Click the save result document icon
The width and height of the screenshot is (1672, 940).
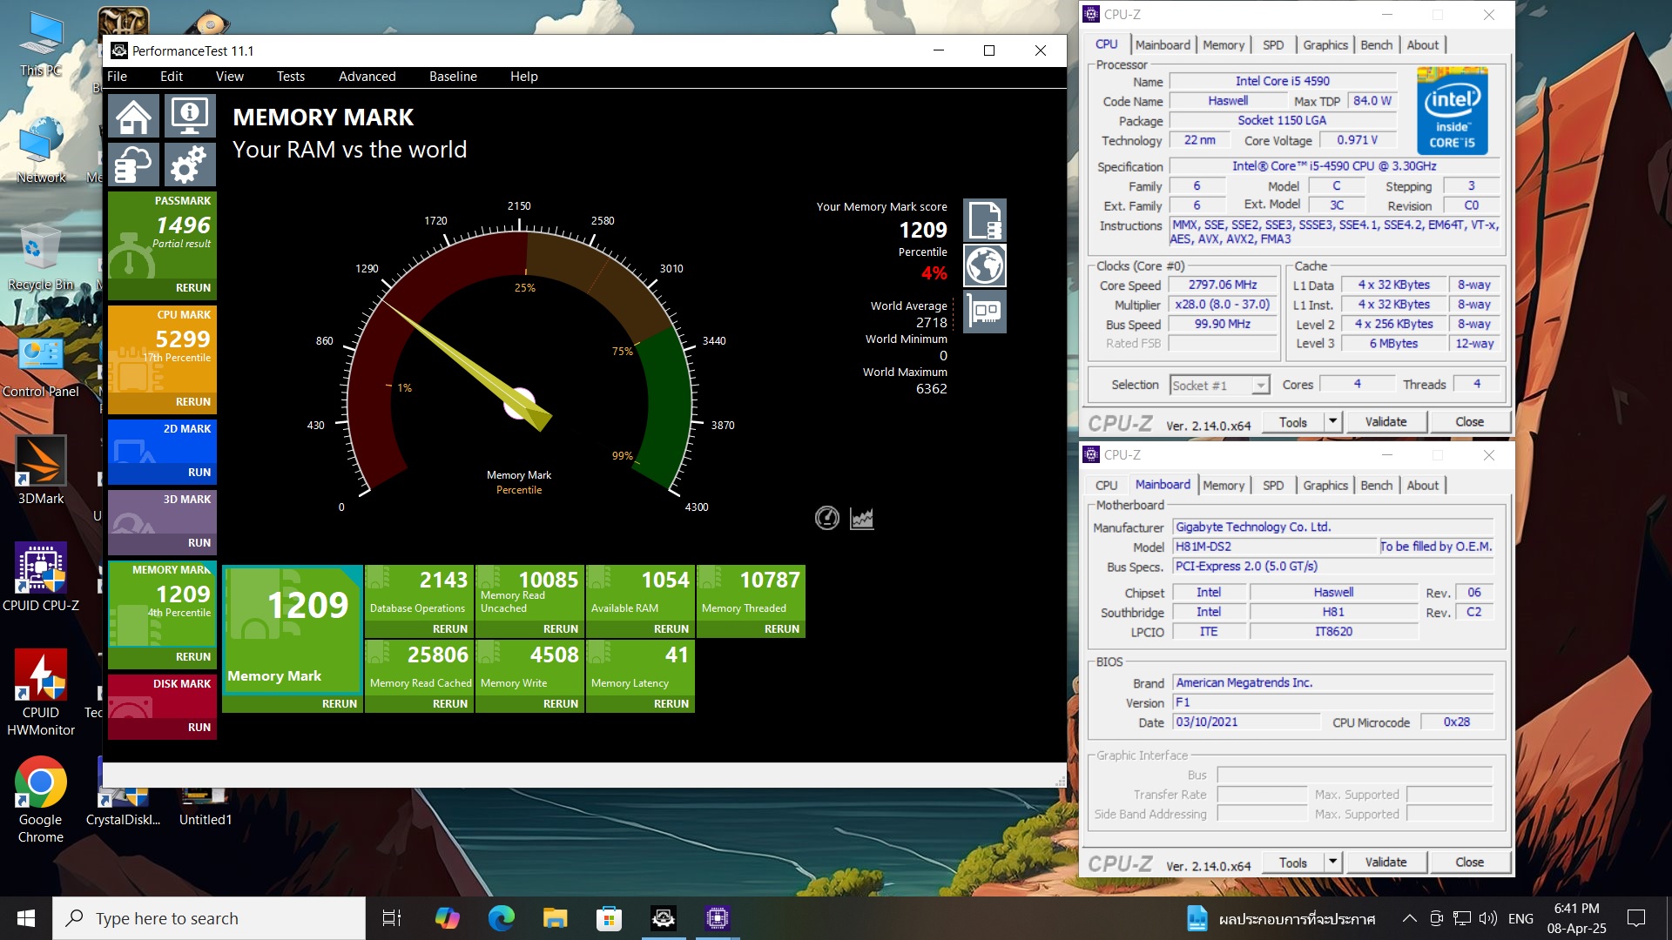click(985, 220)
